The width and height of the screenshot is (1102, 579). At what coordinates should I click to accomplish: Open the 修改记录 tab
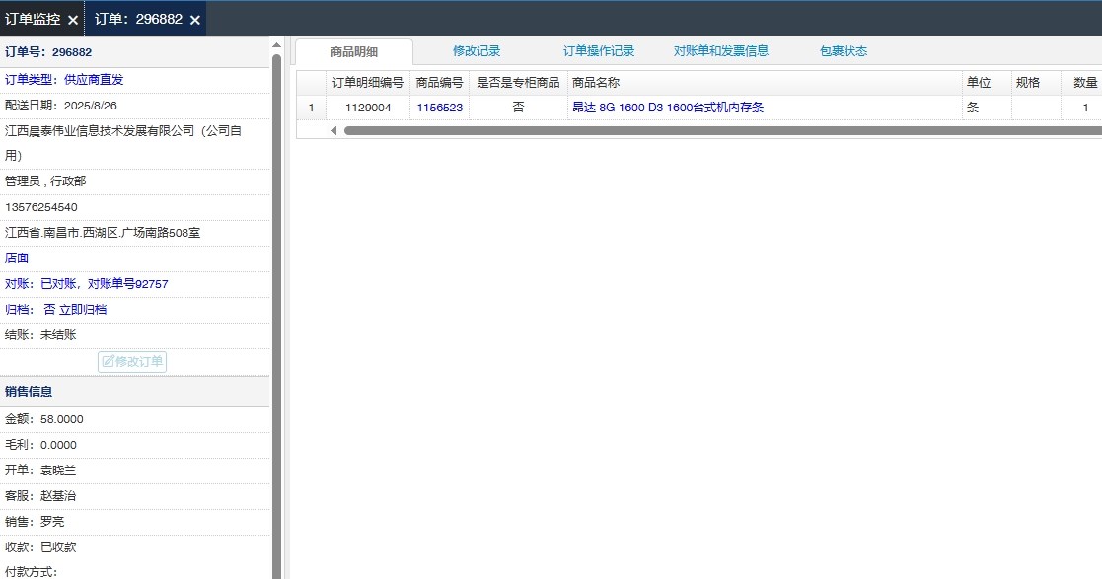point(477,51)
